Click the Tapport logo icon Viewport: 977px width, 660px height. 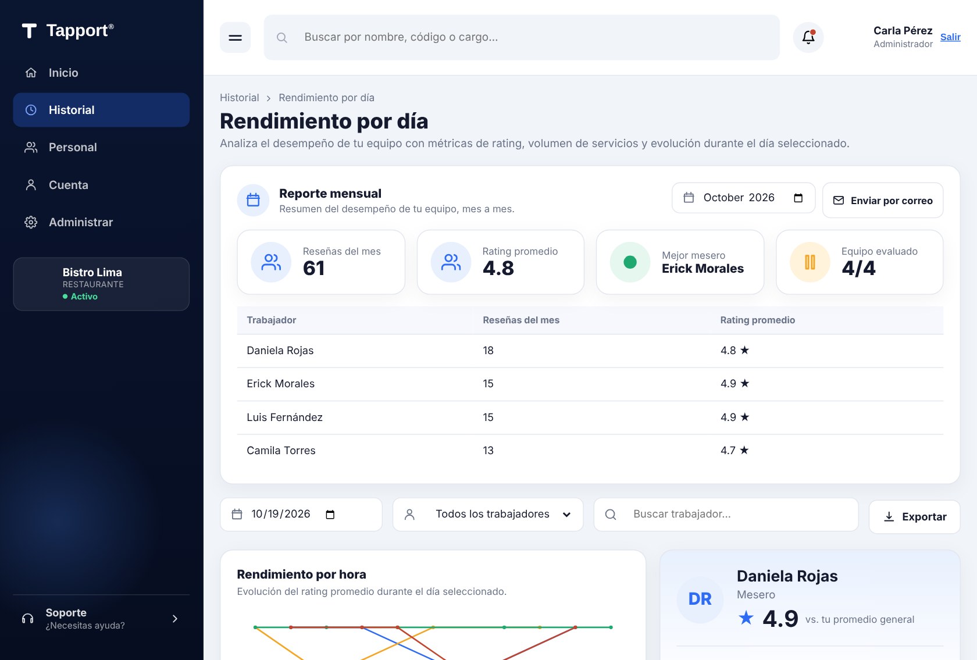point(29,31)
